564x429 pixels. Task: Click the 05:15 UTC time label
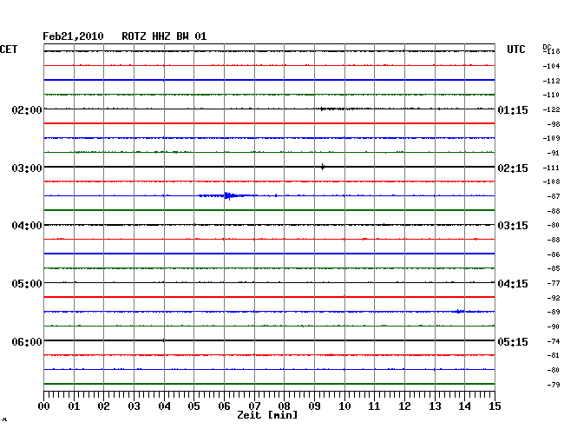pos(513,341)
